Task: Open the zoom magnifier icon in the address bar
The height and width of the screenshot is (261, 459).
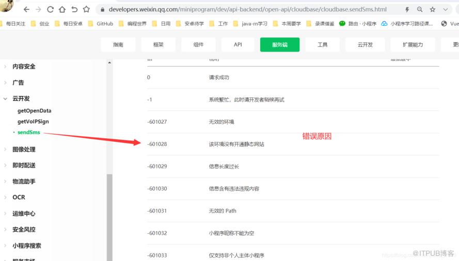Action: (x=420, y=10)
